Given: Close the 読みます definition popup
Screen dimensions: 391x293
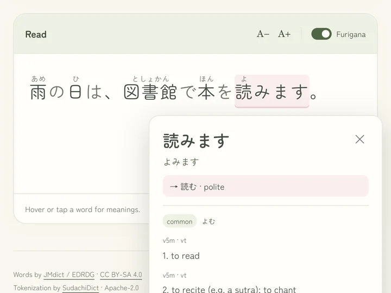Looking at the screenshot, I should click(360, 139).
